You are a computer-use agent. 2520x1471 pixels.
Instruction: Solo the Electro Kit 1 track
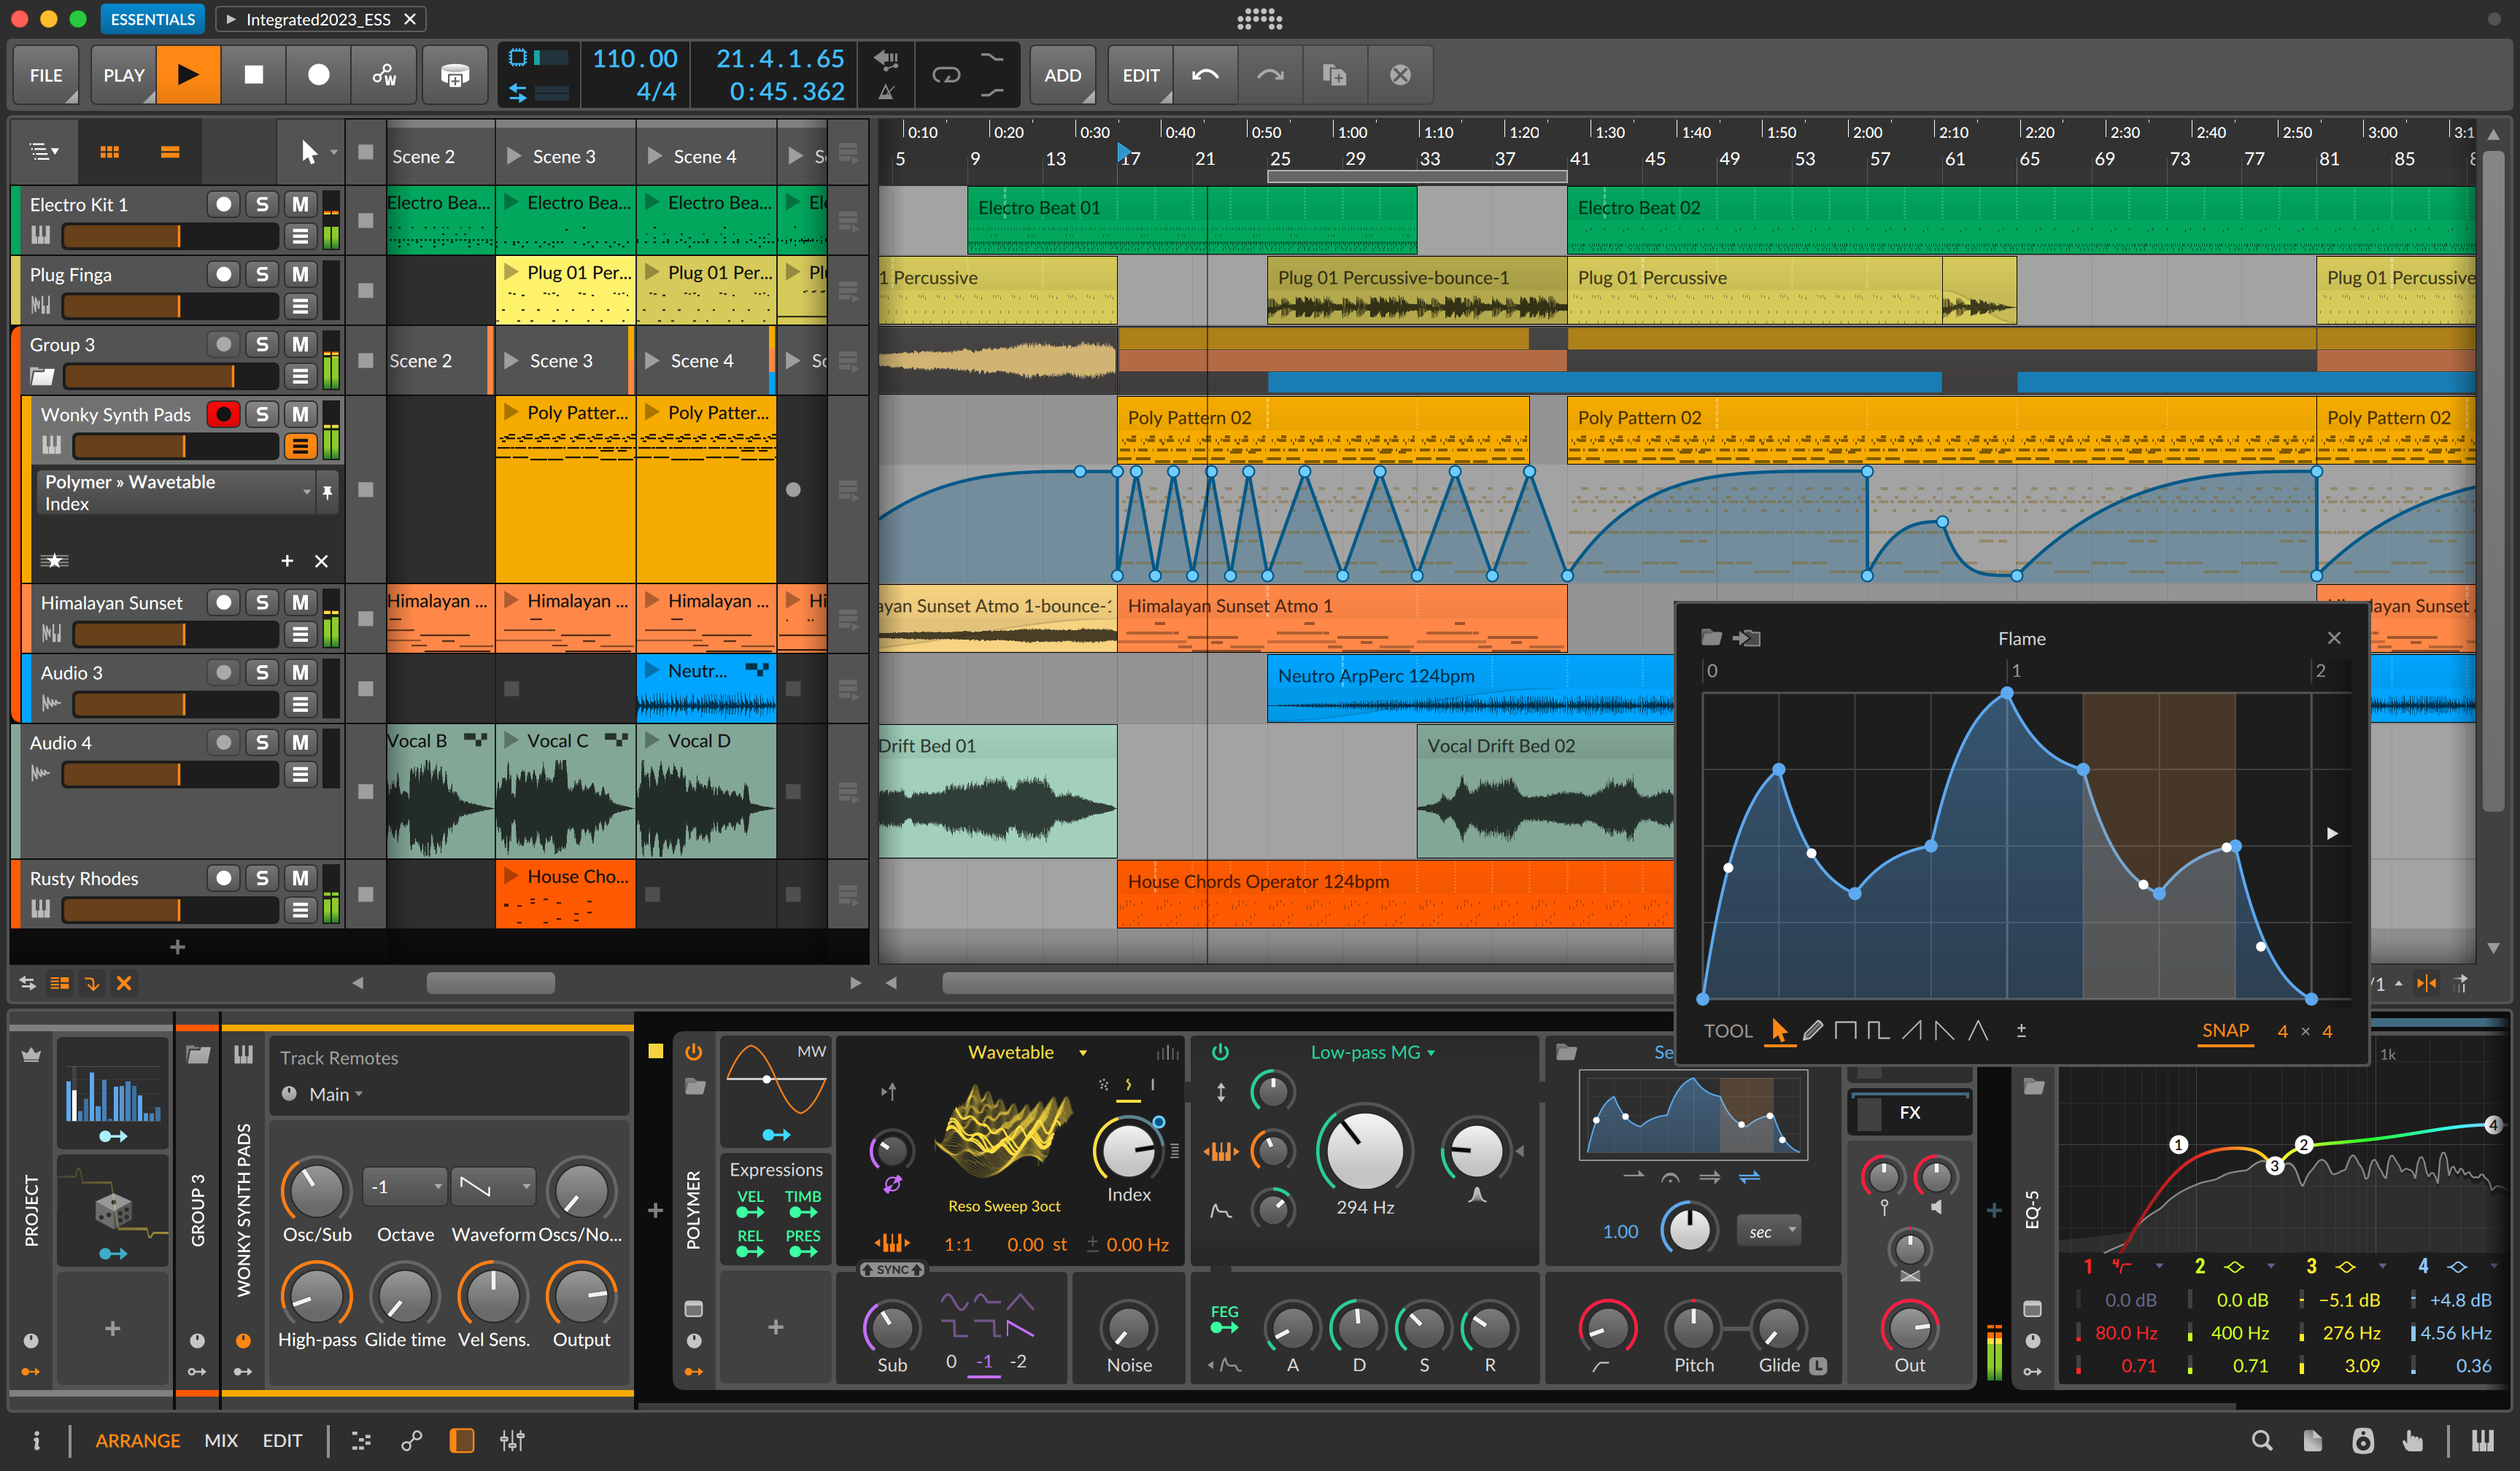point(264,205)
